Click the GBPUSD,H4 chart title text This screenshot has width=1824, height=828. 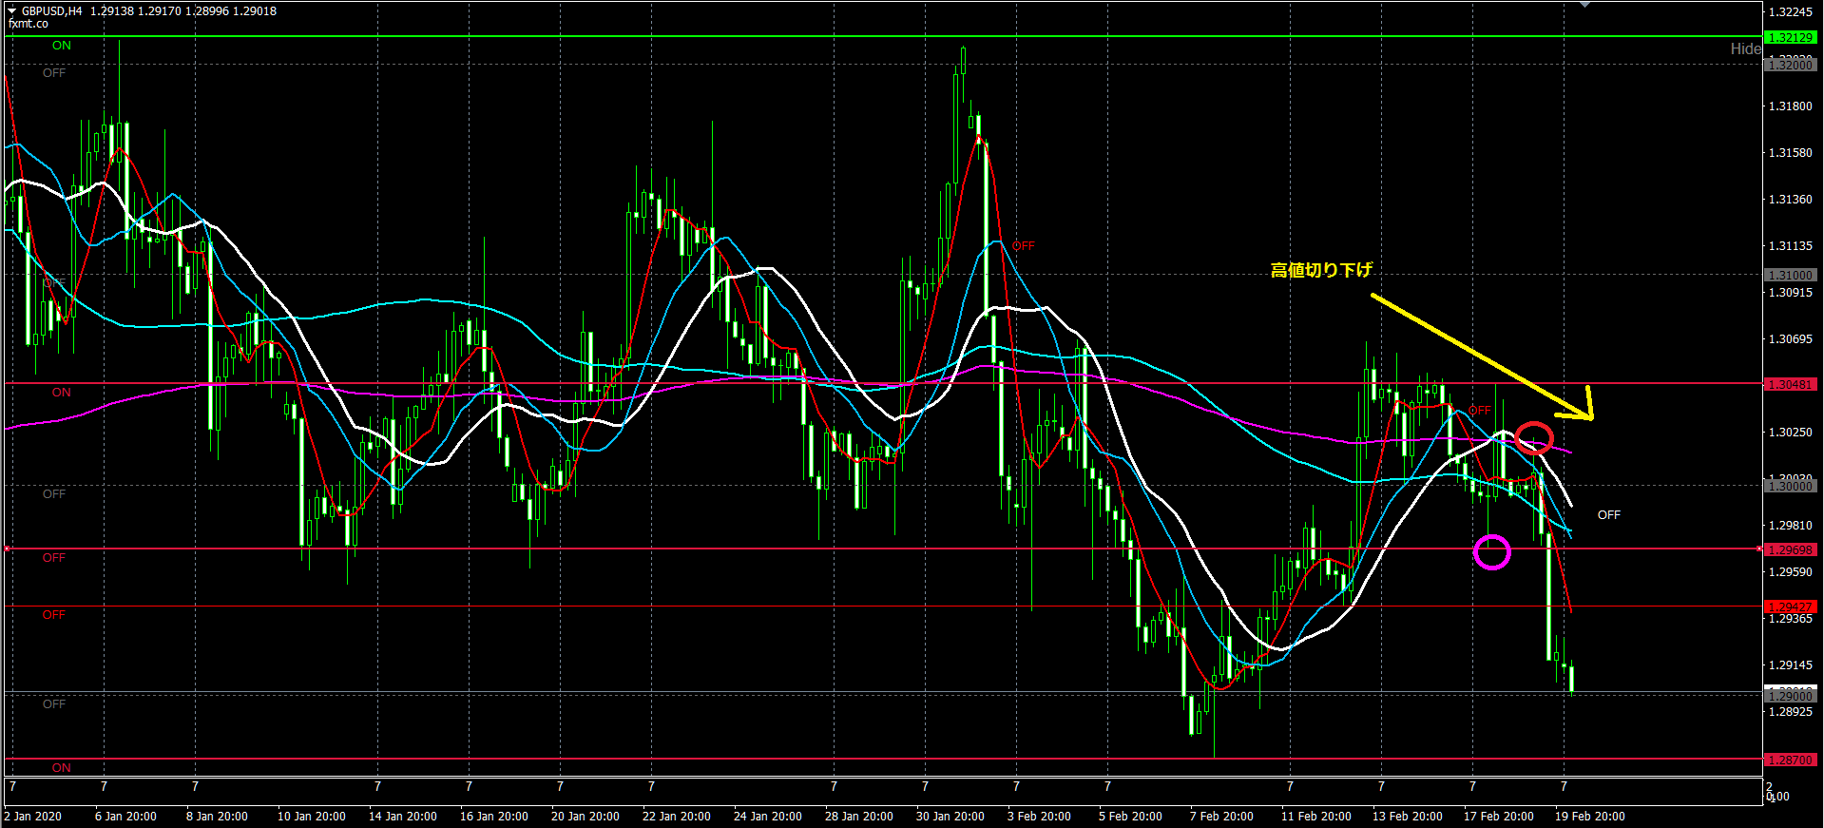pyautogui.click(x=52, y=11)
